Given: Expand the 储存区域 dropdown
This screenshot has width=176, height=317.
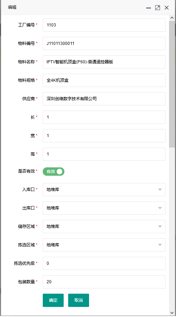Looking at the screenshot, I should pyautogui.click(x=104, y=227).
